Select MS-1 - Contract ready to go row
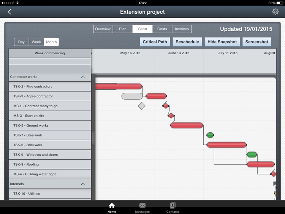 (x=50, y=106)
